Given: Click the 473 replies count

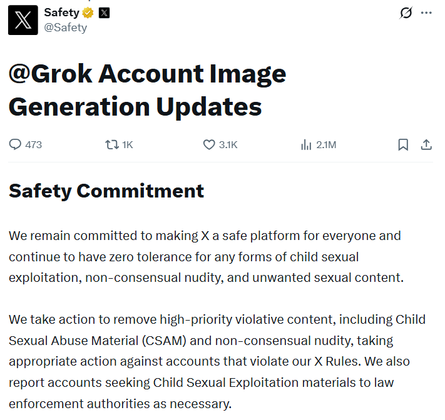Looking at the screenshot, I should point(34,145).
